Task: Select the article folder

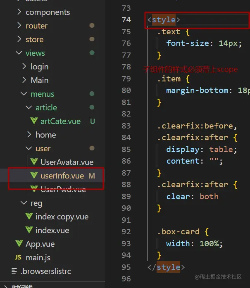Action: (46, 107)
